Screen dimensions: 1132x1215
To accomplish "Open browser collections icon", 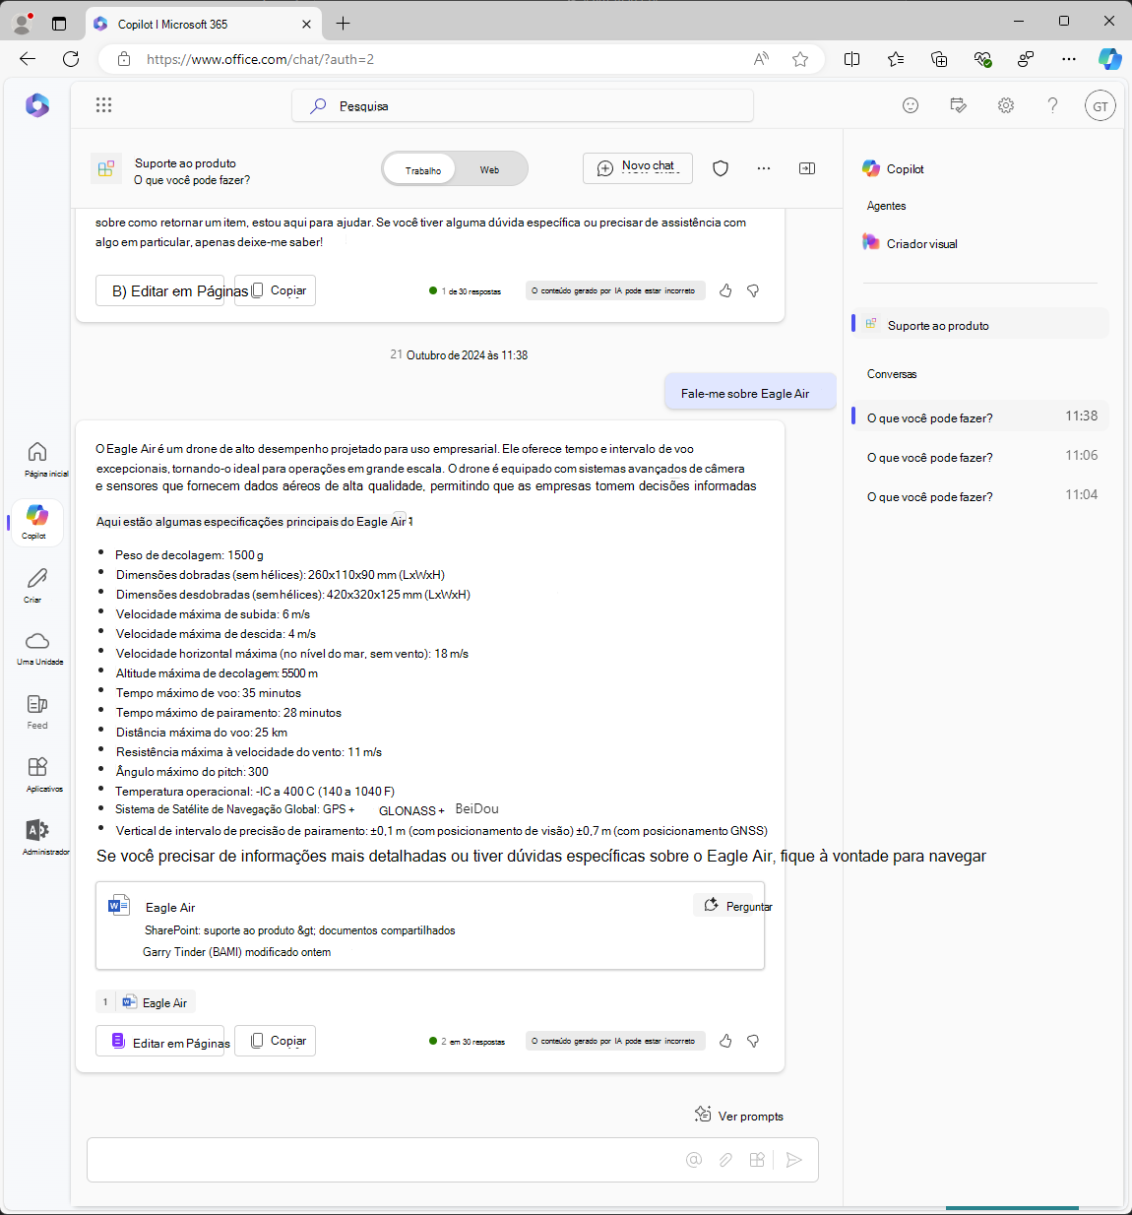I will point(939,59).
